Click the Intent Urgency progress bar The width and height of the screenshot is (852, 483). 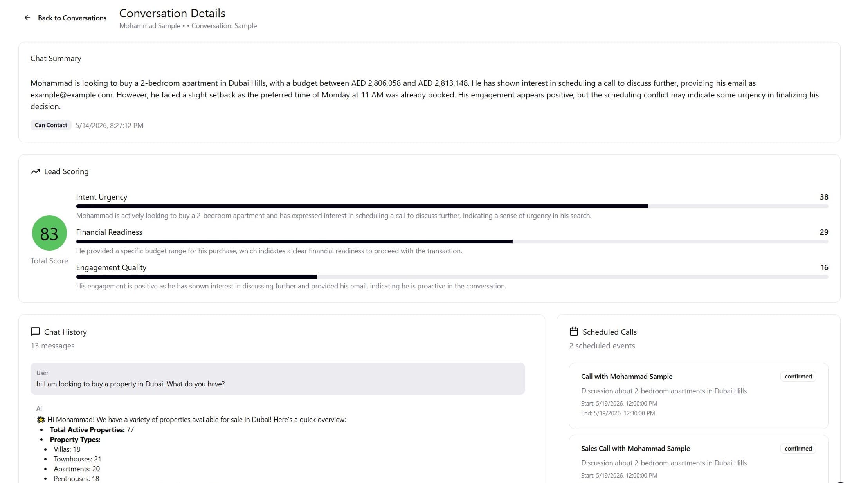pyautogui.click(x=452, y=206)
